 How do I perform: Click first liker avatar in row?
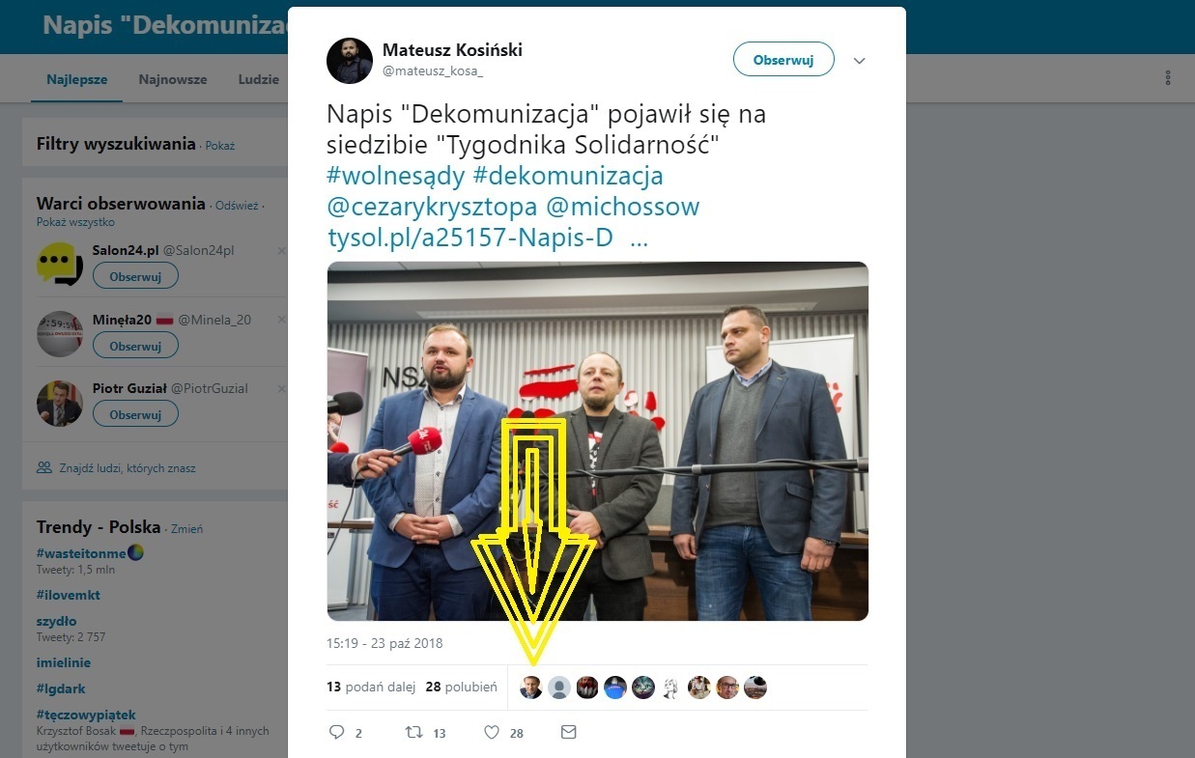click(530, 688)
